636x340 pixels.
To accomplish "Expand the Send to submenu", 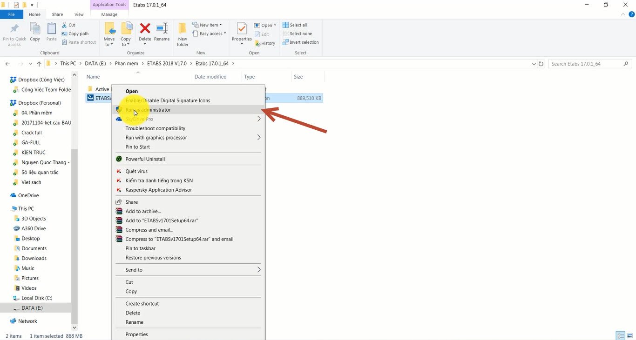I will click(189, 270).
